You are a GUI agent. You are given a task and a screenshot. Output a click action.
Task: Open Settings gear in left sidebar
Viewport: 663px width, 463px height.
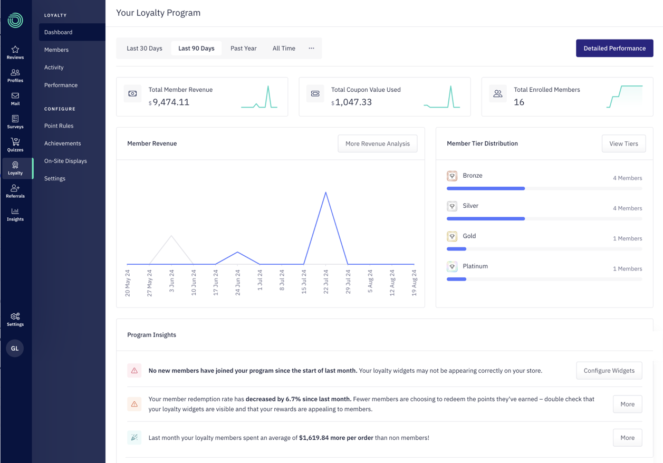15,320
